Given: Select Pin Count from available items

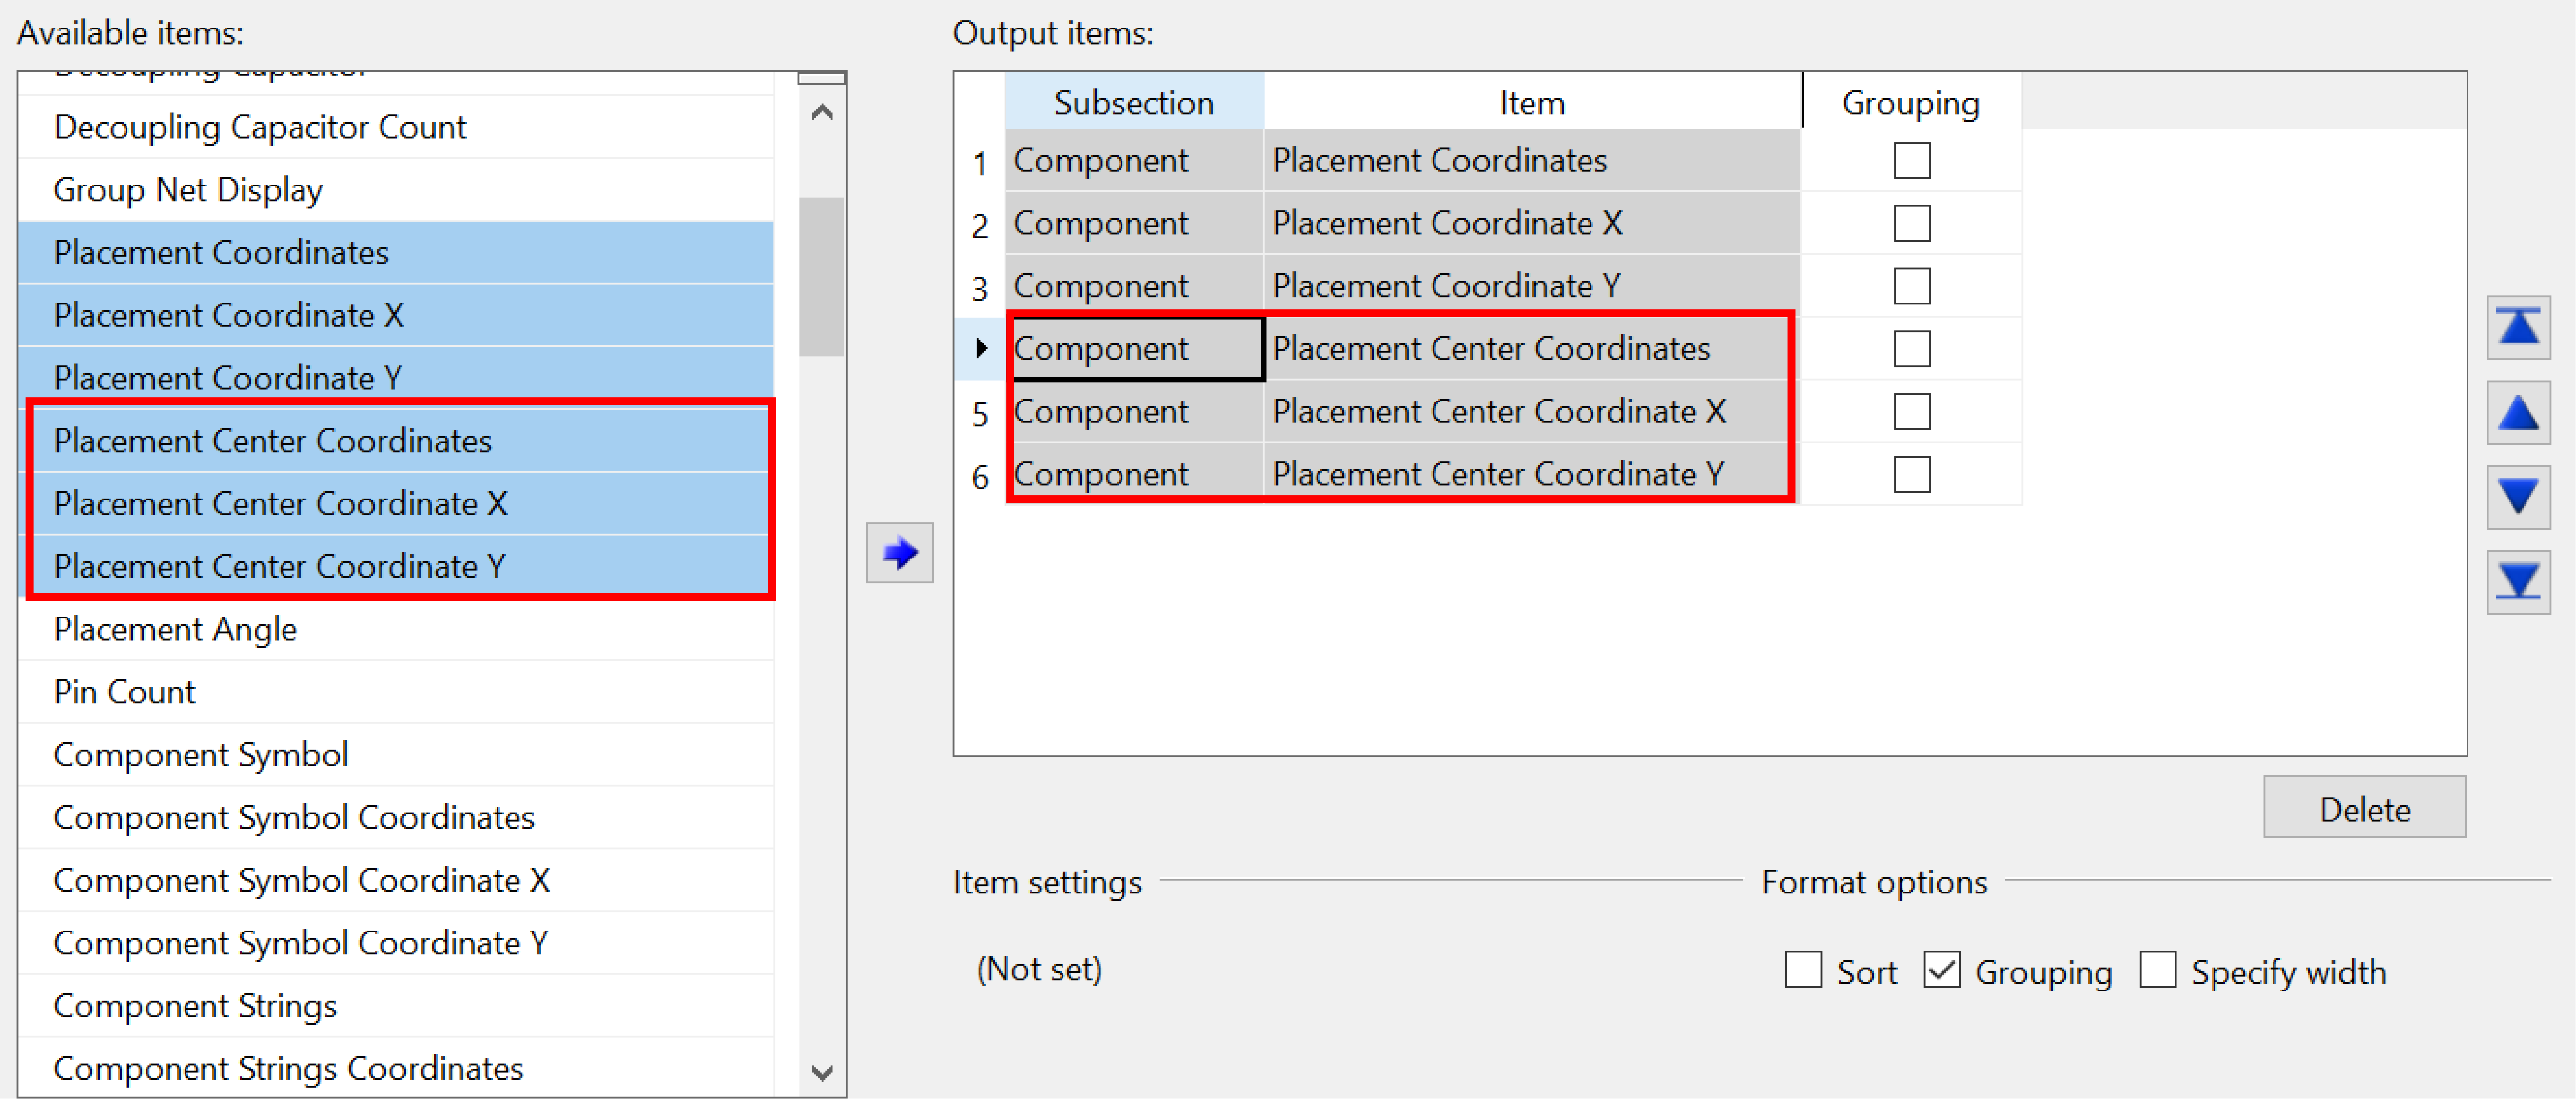Looking at the screenshot, I should pyautogui.click(x=125, y=692).
